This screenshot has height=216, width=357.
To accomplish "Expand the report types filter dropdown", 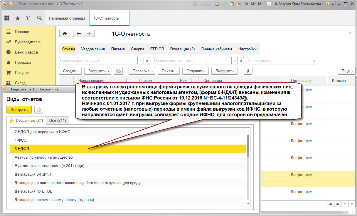I will [x=235, y=61].
